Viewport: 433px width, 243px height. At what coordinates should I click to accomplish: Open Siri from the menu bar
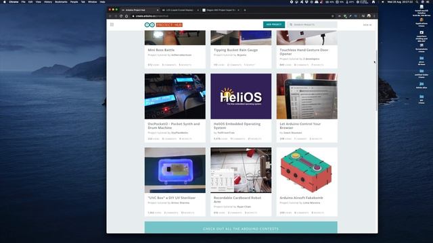[422, 2]
